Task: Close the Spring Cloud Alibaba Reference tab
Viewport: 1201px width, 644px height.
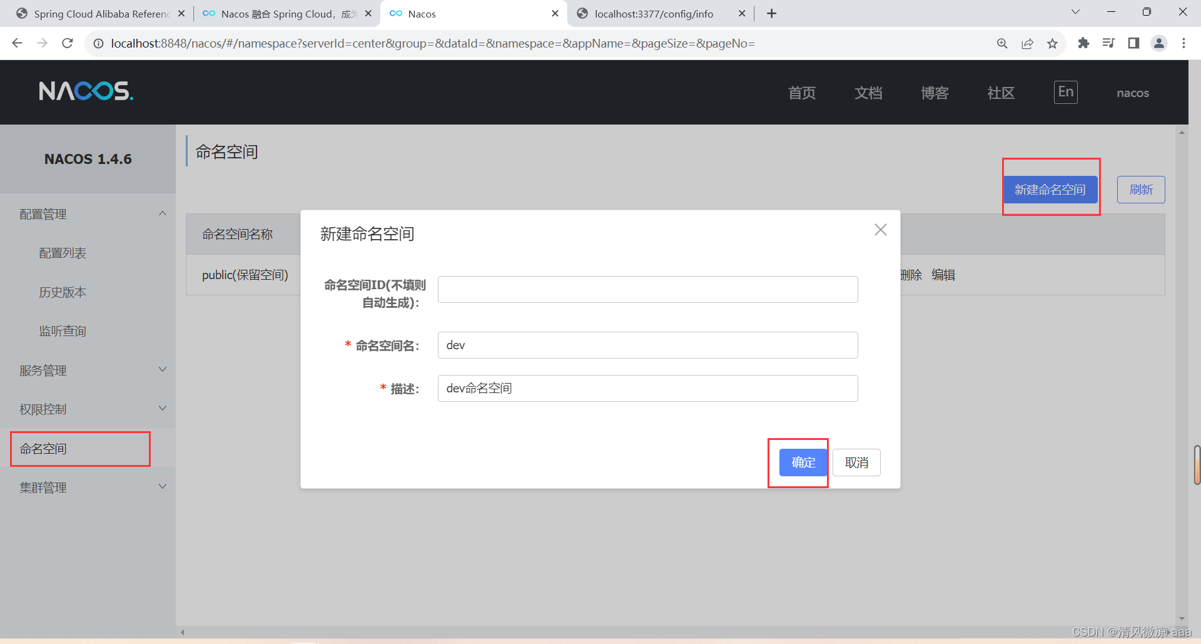Action: 181,13
